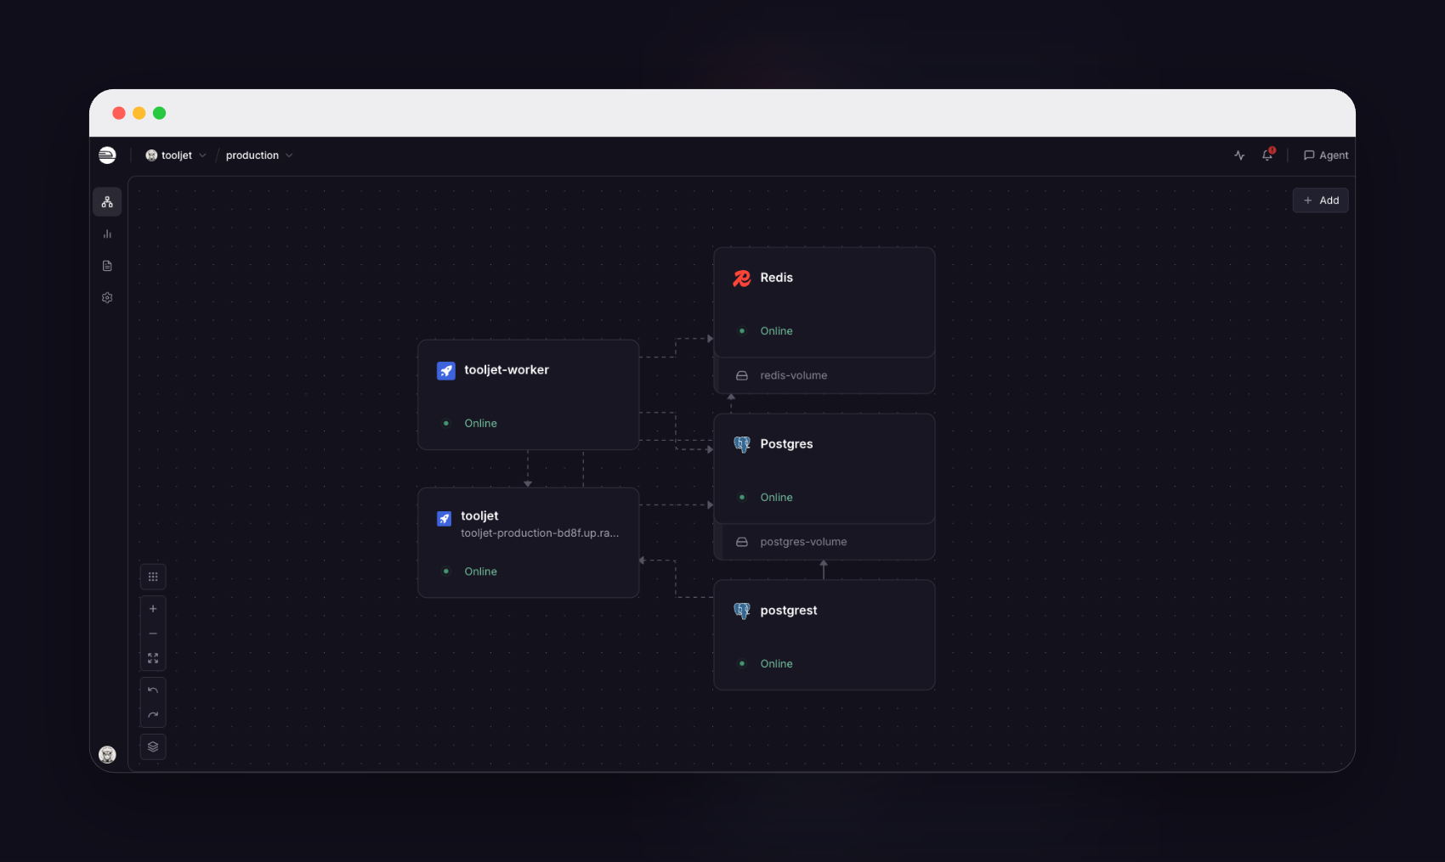Image resolution: width=1445 pixels, height=862 pixels.
Task: Fit the canvas to view
Action: (x=153, y=658)
